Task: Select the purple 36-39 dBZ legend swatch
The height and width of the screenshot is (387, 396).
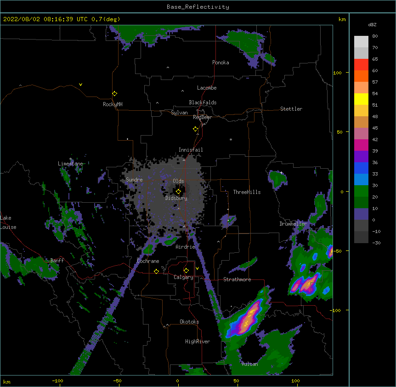Action: [361, 157]
